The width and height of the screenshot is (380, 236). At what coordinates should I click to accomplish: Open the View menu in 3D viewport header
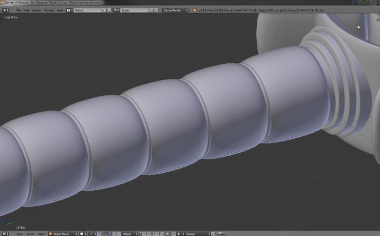point(19,234)
